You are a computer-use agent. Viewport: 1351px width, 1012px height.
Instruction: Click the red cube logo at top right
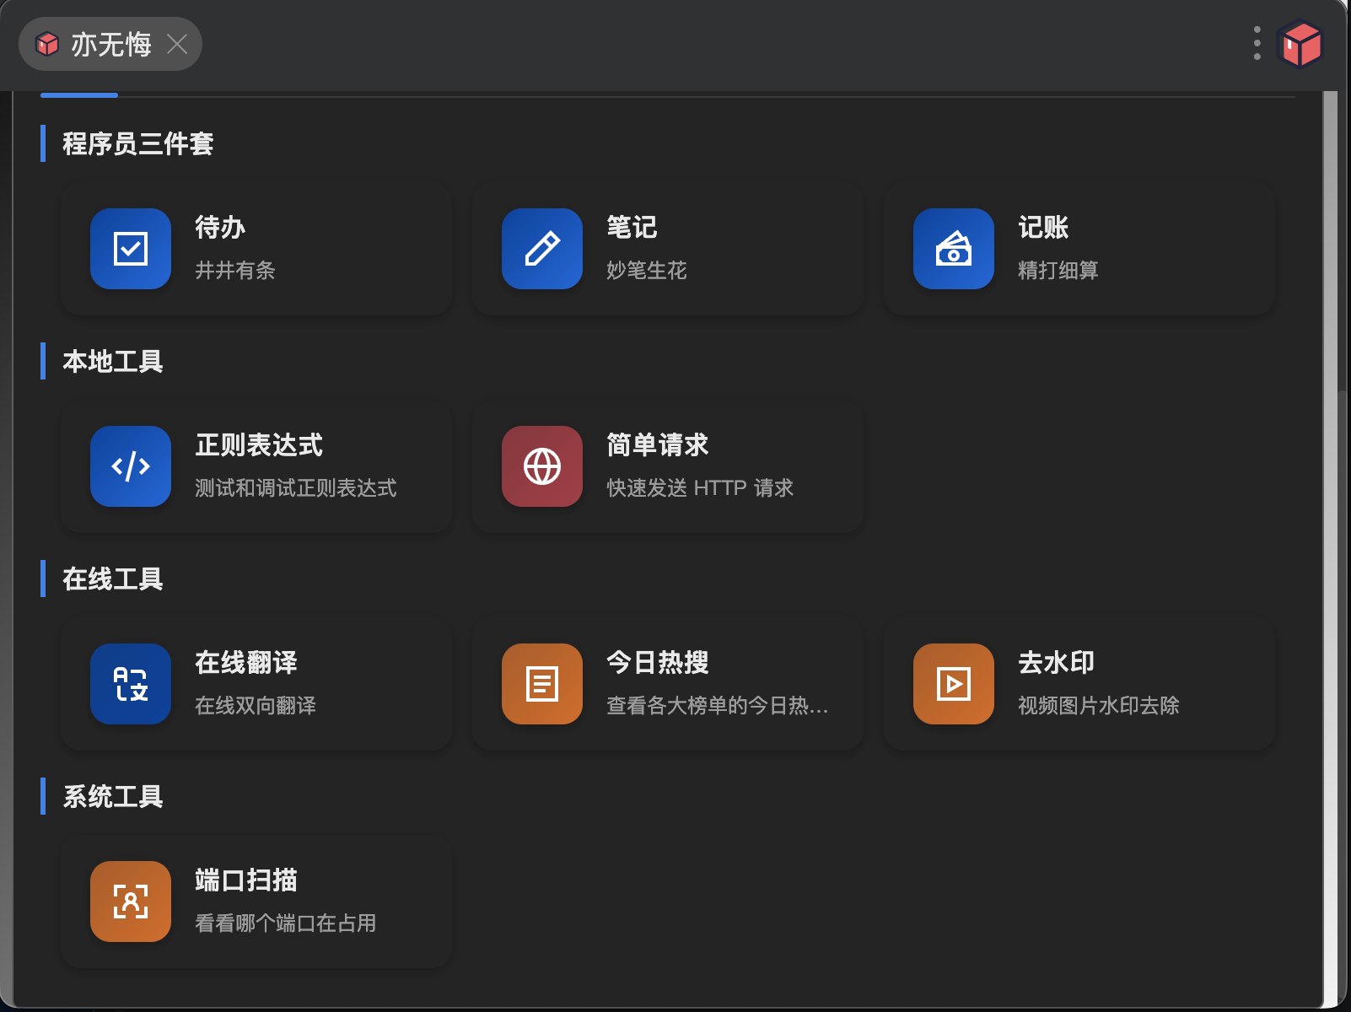1300,44
